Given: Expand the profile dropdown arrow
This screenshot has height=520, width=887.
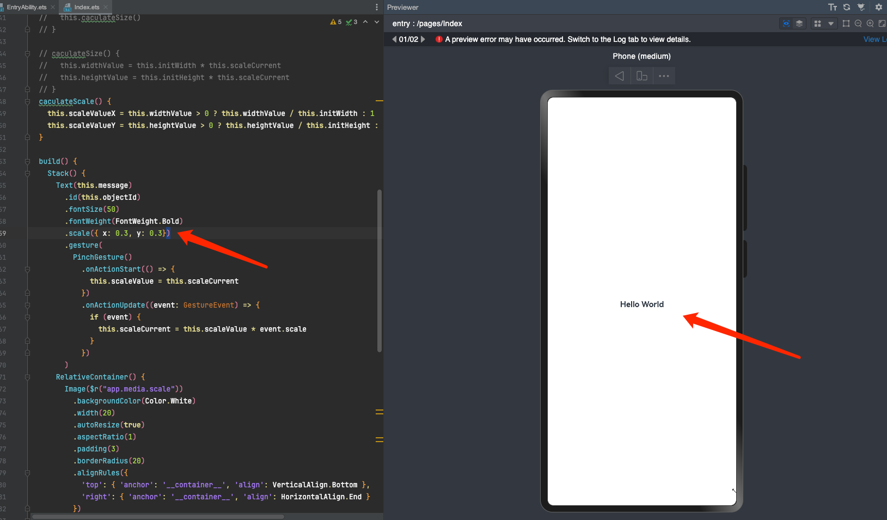Looking at the screenshot, I should pos(830,23).
